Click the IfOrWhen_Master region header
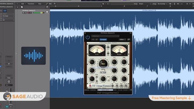Viewport: 194px width, 109px height. pos(122,10)
